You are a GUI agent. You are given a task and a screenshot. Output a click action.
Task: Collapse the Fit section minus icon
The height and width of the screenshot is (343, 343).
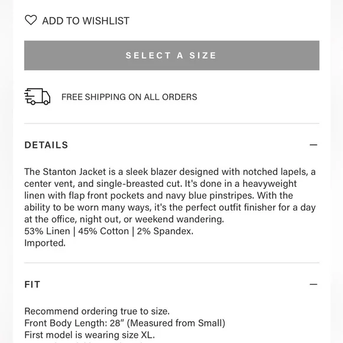click(313, 284)
